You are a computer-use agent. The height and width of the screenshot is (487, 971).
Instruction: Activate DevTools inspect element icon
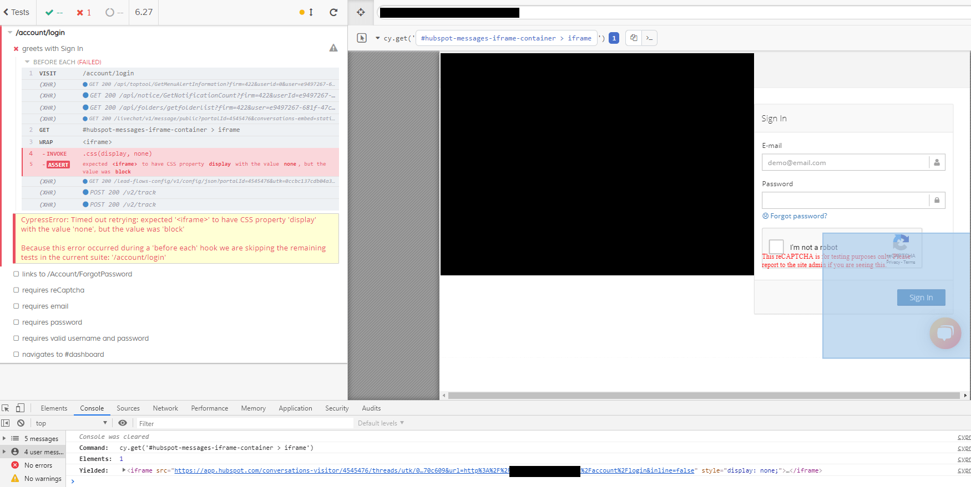tap(6, 408)
